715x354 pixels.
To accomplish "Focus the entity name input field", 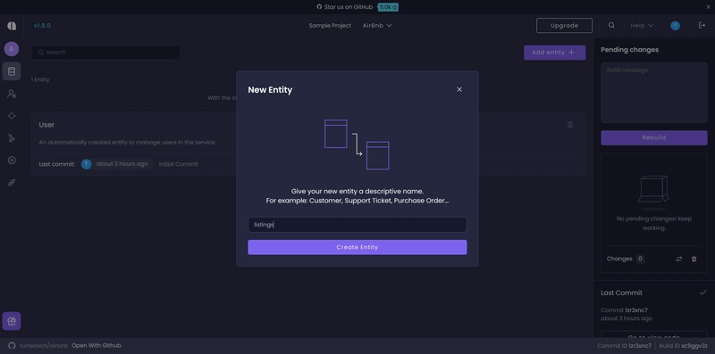I will pyautogui.click(x=357, y=225).
